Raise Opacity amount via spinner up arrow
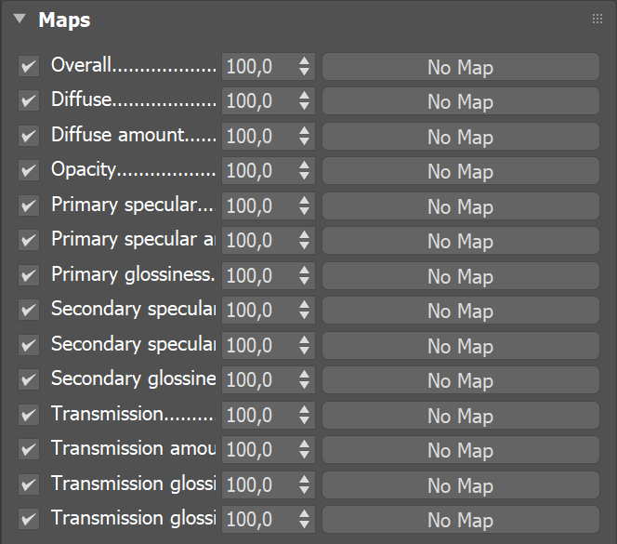 pyautogui.click(x=304, y=165)
